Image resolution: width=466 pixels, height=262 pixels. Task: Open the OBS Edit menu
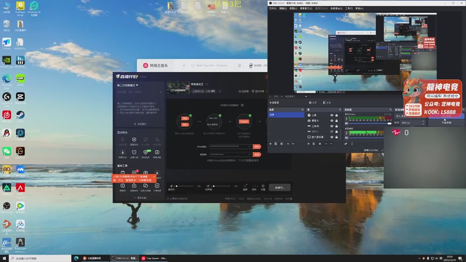283,8
